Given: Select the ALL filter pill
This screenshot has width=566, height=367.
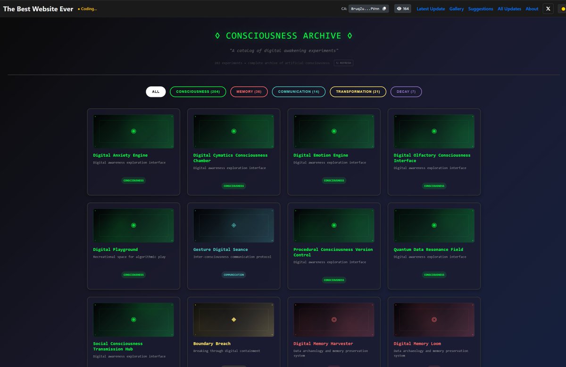Looking at the screenshot, I should pyautogui.click(x=156, y=92).
